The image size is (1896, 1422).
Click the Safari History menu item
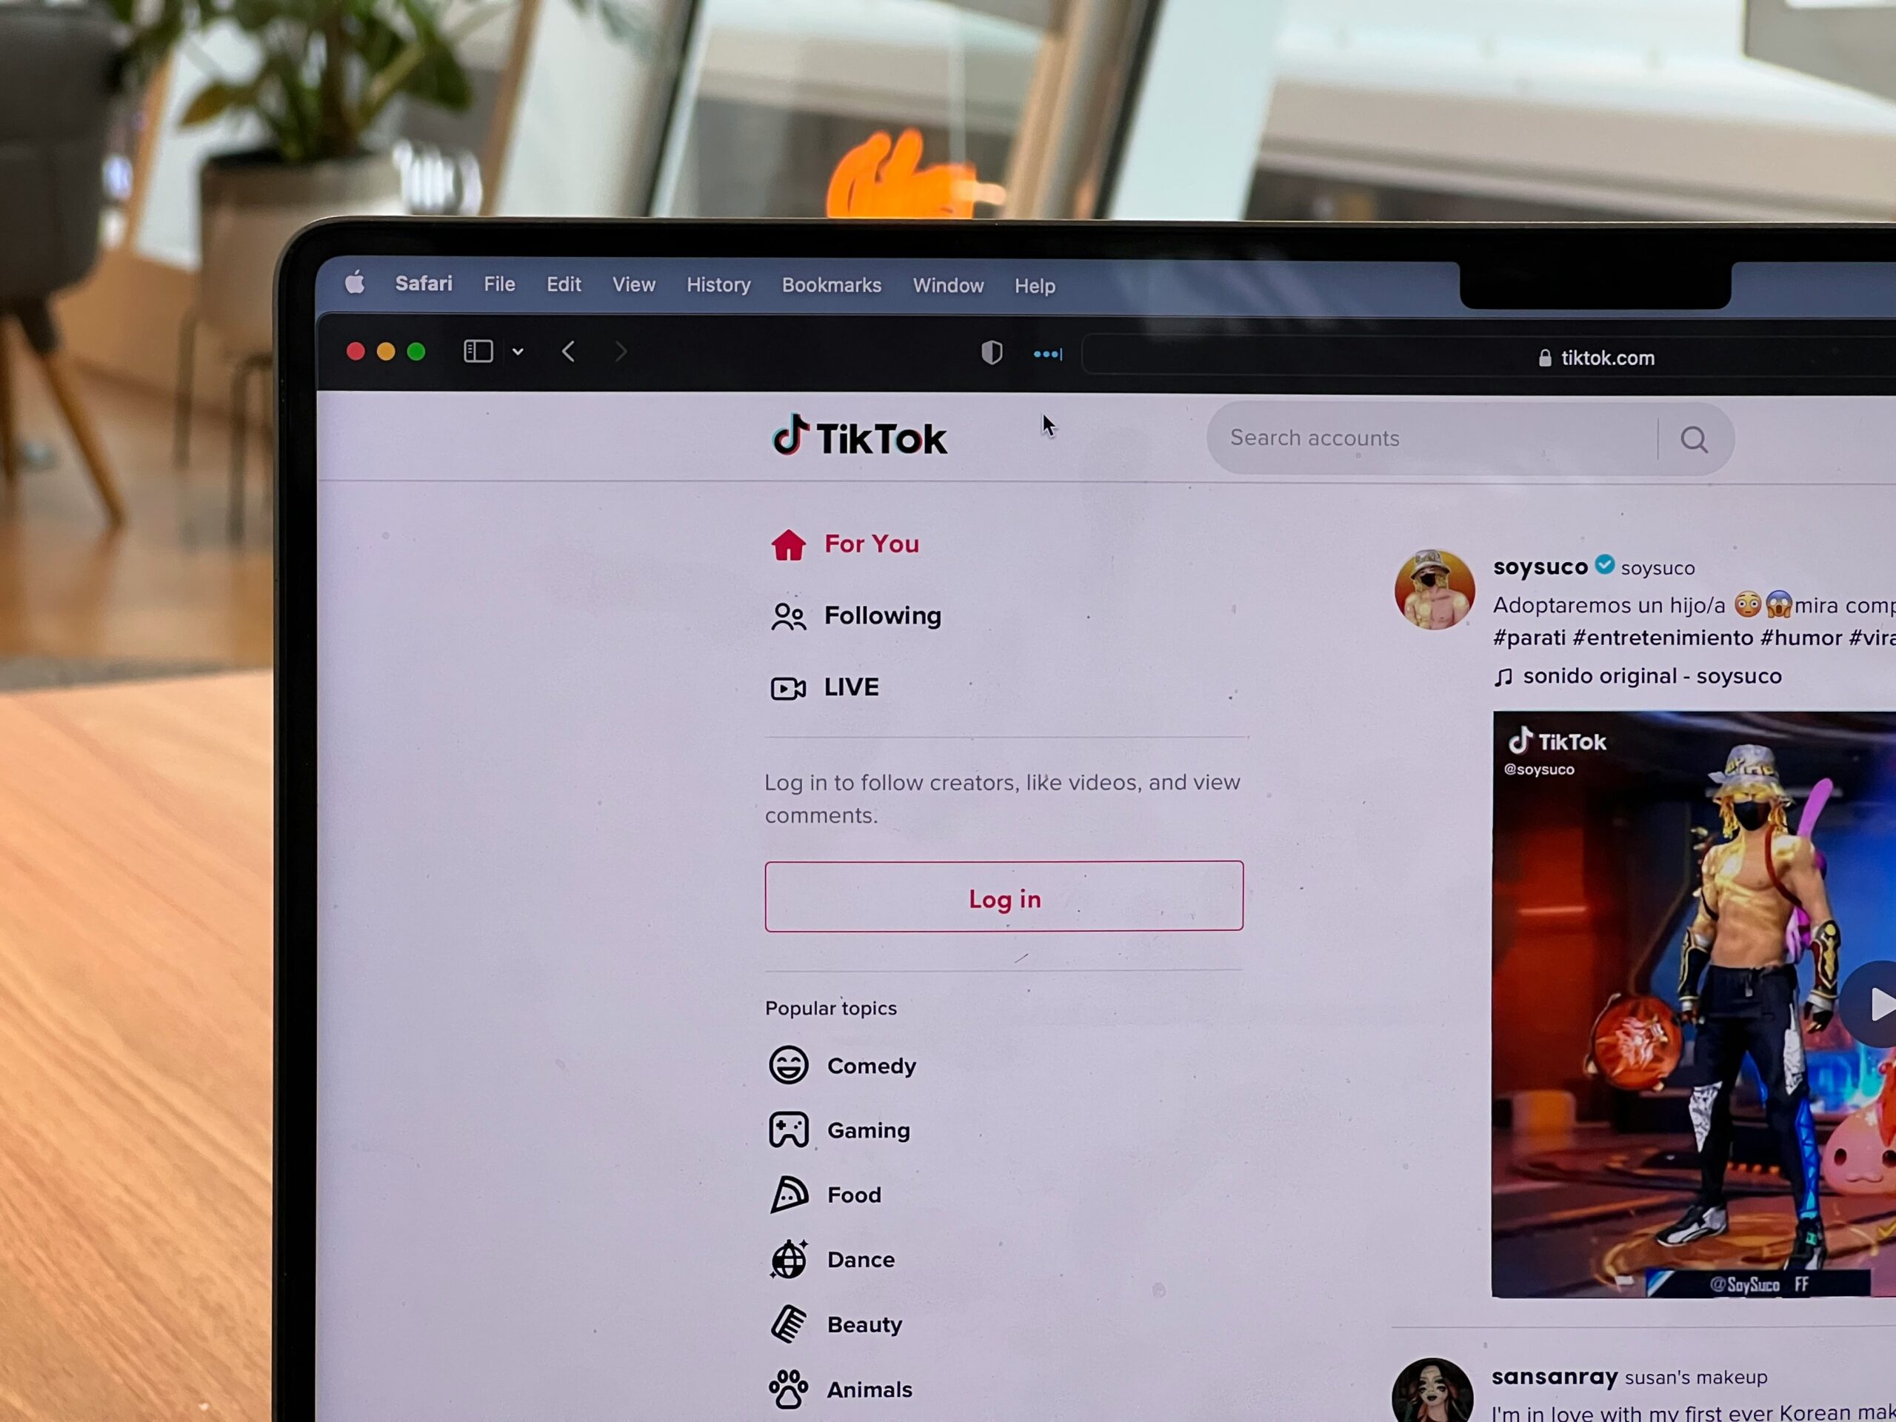coord(717,284)
